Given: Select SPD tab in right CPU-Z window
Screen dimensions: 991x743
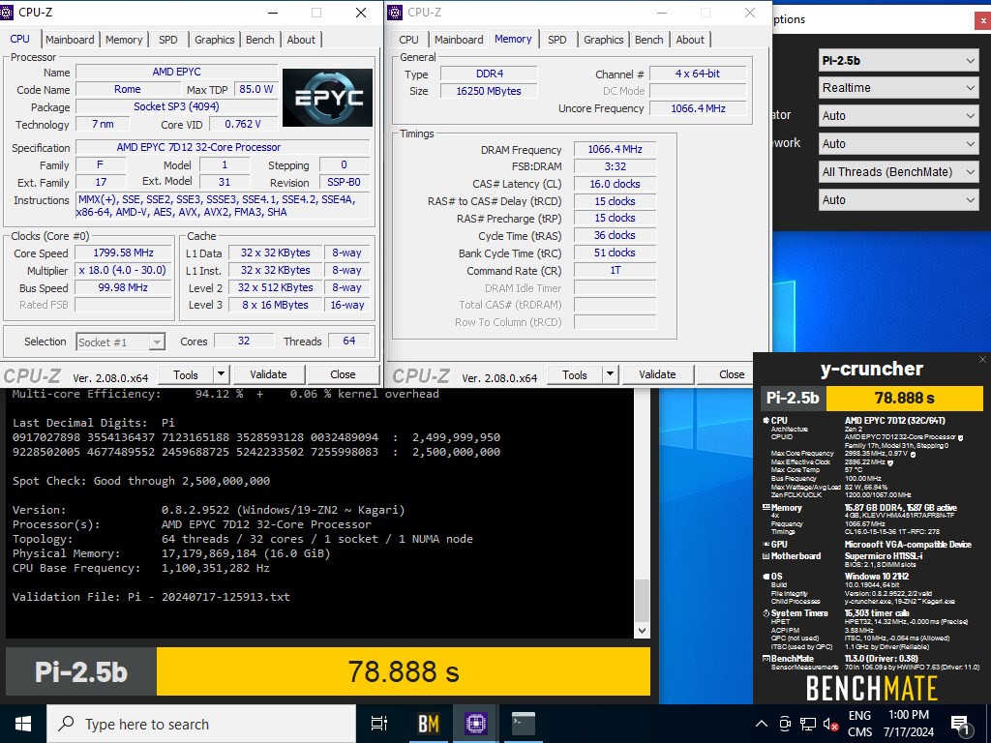Looking at the screenshot, I should (x=556, y=40).
